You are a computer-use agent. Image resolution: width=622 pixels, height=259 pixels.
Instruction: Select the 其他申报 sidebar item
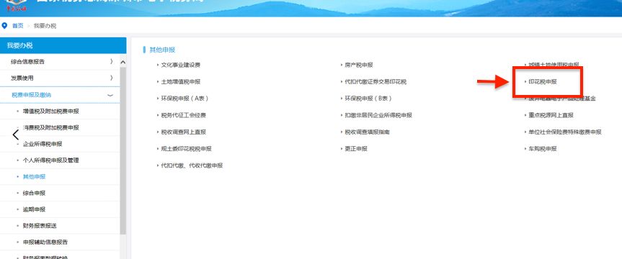34,177
